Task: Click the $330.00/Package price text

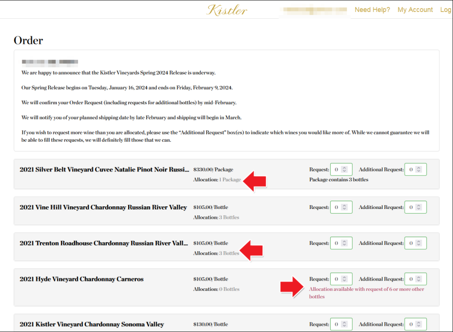Action: [213, 169]
